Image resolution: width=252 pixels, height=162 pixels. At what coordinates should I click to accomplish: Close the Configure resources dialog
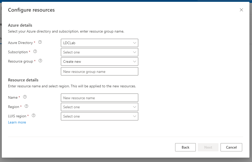click(x=241, y=10)
